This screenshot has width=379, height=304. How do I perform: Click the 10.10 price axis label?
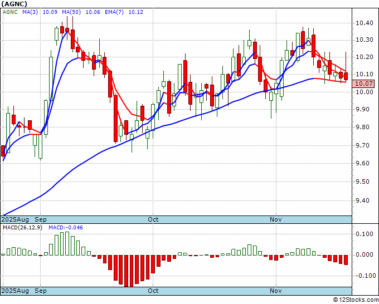pyautogui.click(x=365, y=75)
